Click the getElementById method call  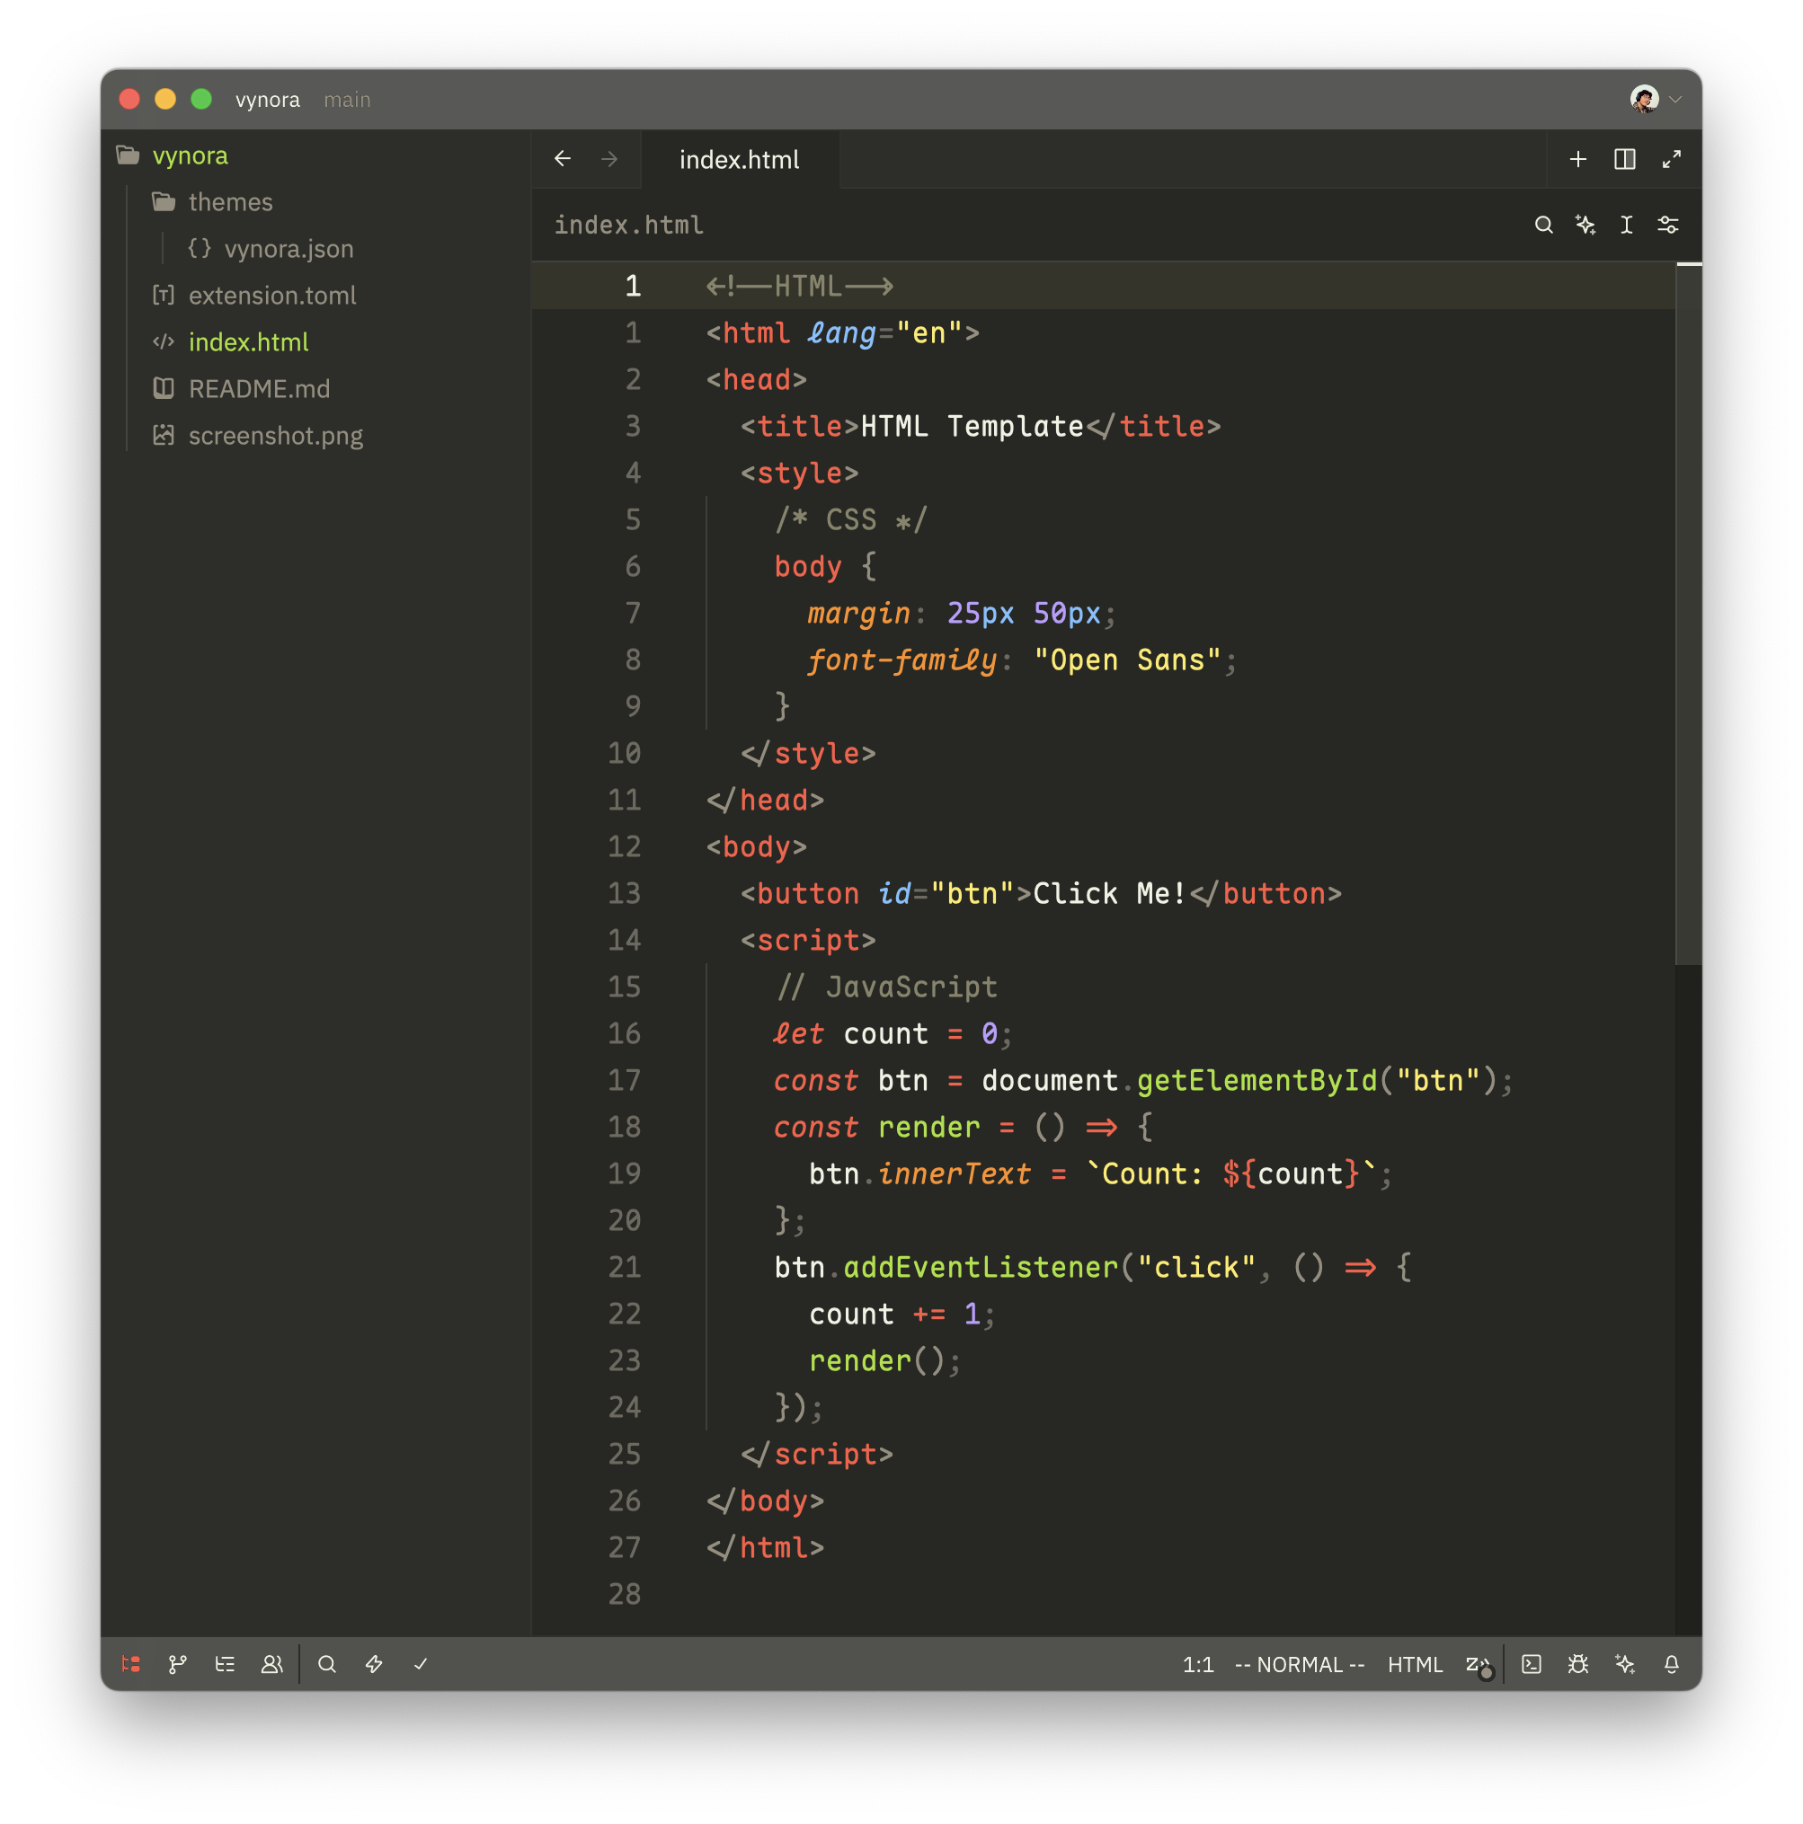point(1257,1080)
